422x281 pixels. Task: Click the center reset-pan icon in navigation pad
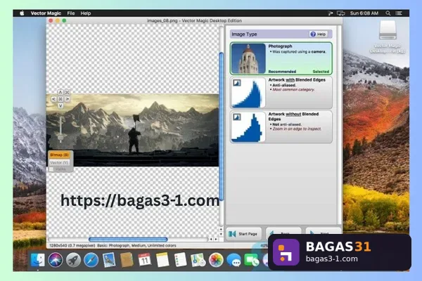[x=60, y=99]
